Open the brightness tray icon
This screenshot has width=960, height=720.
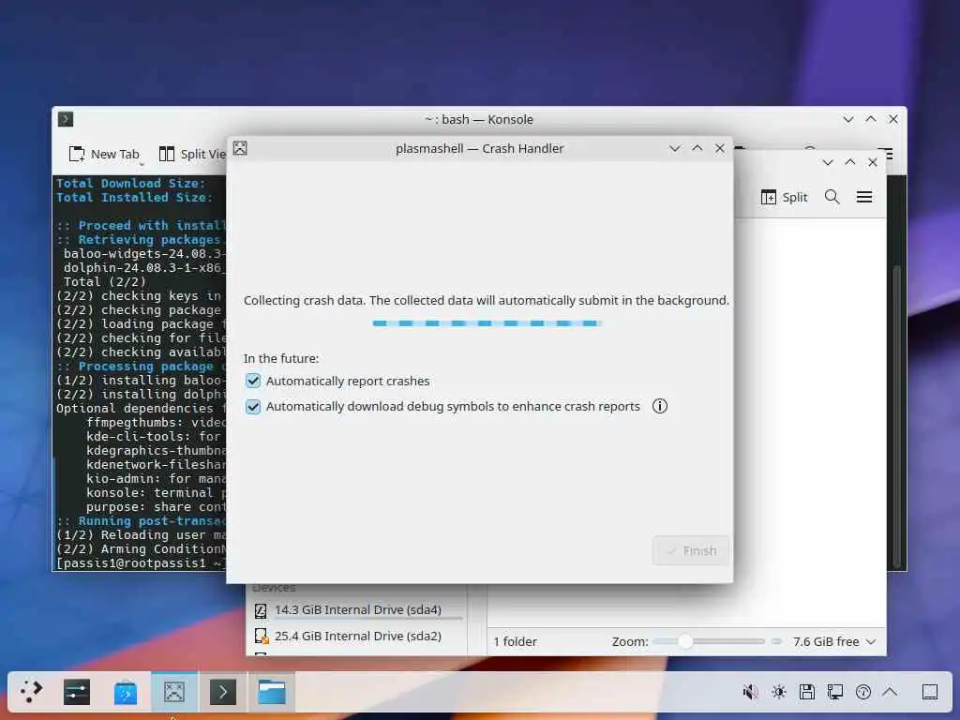[779, 692]
